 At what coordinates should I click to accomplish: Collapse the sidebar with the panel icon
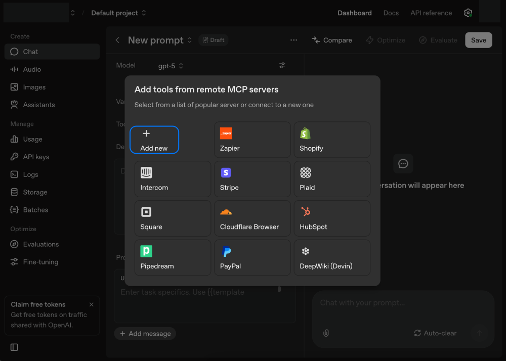pyautogui.click(x=14, y=347)
